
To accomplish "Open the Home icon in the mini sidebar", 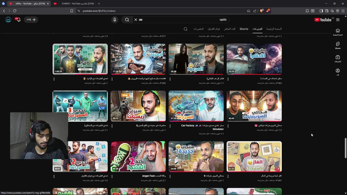I will tap(338, 32).
